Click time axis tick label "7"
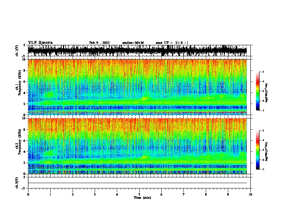This screenshot has width=282, height=218. (184, 194)
